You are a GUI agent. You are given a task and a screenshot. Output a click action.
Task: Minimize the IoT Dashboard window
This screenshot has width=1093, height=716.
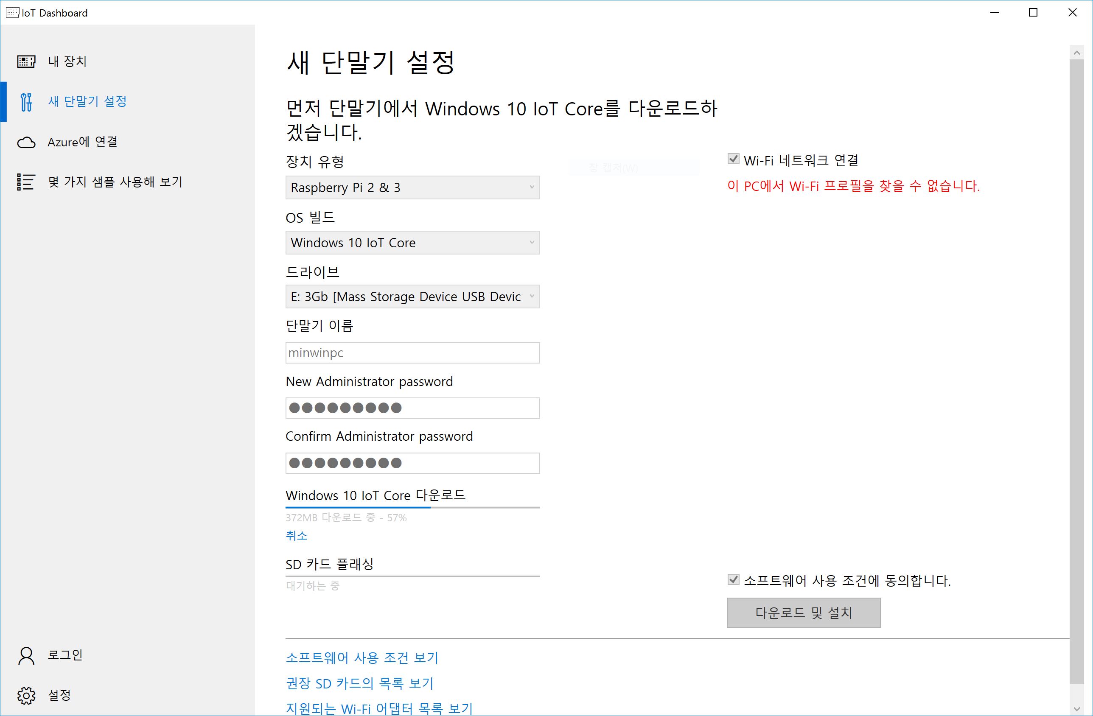pos(995,12)
